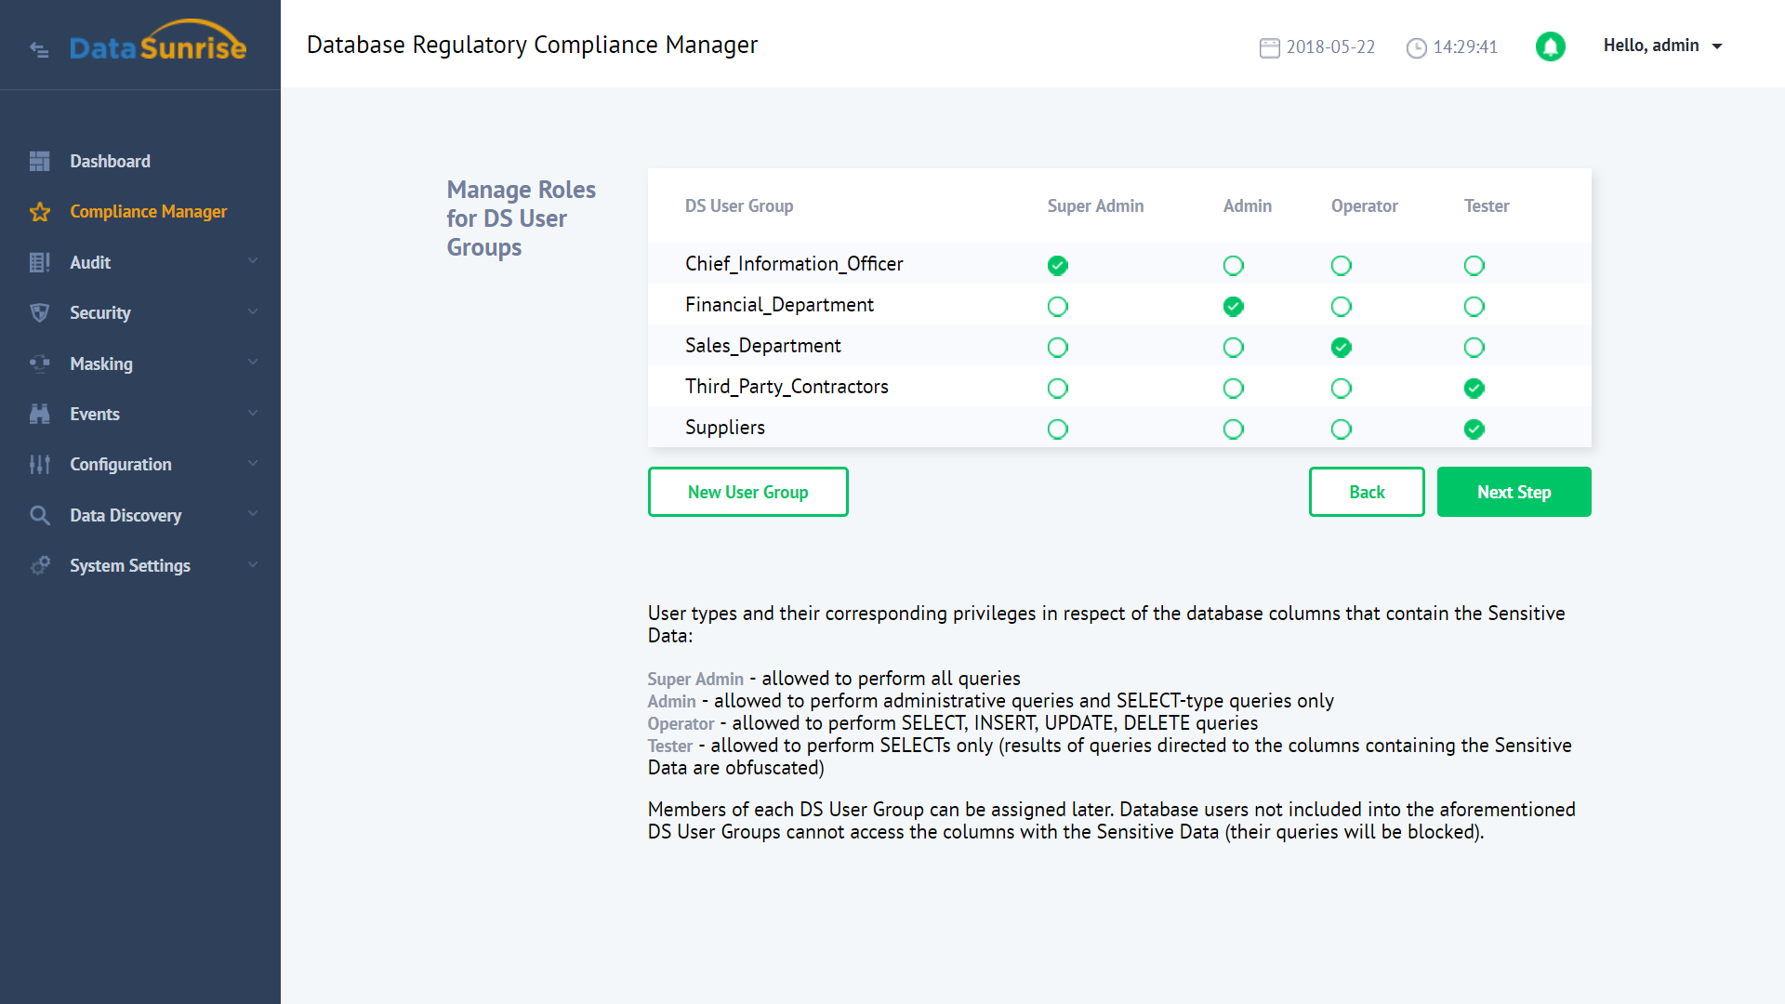Click the Compliance Manager star icon

(39, 212)
